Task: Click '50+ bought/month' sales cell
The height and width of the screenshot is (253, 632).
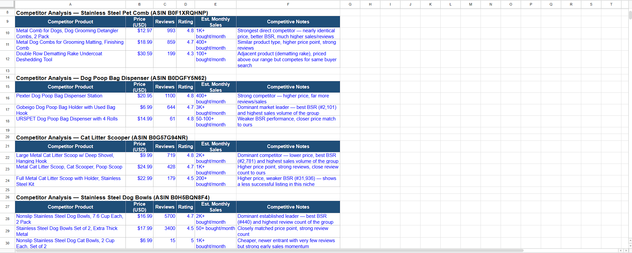Action: 215,231
